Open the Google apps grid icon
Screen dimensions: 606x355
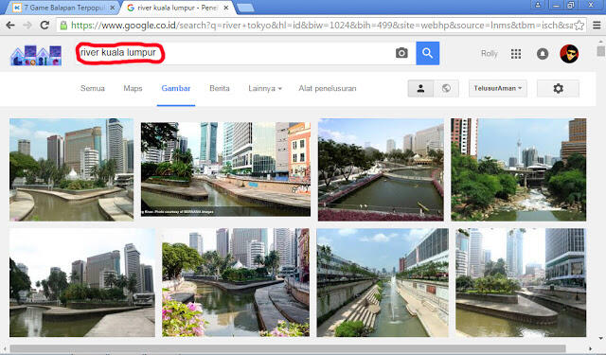[516, 54]
